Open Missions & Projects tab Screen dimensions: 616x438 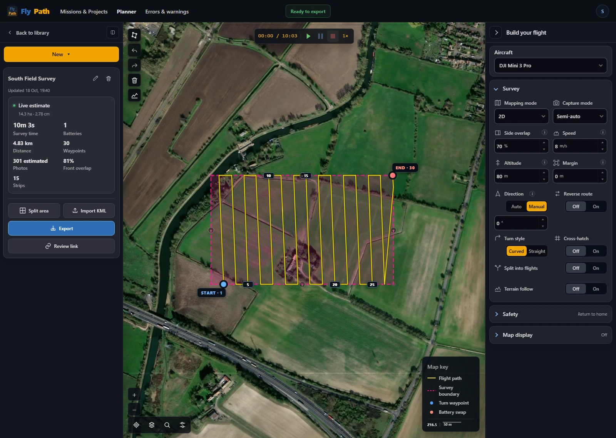(84, 12)
